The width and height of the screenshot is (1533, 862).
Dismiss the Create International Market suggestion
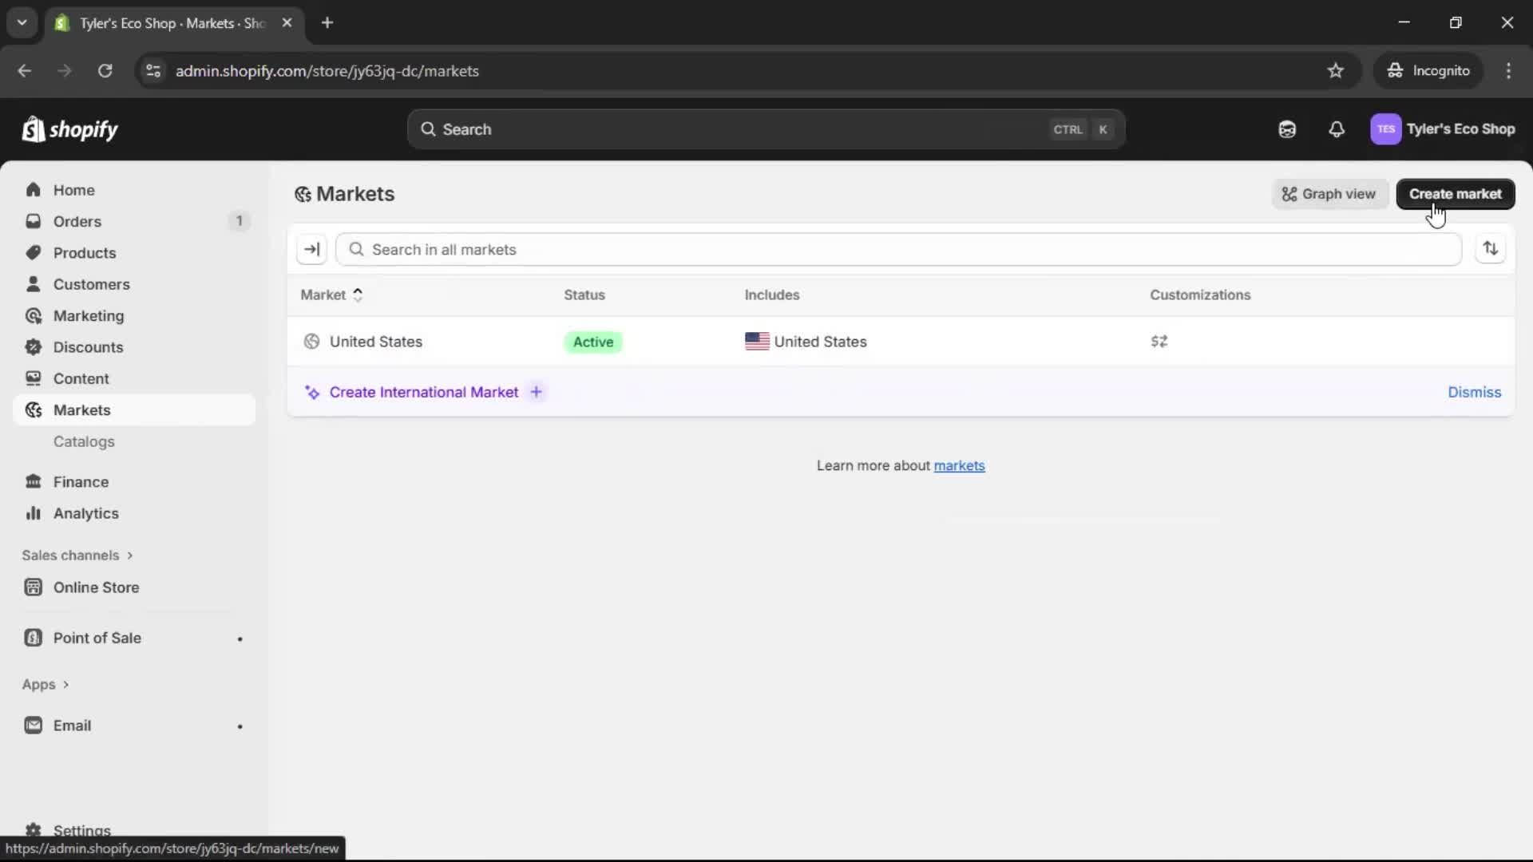pyautogui.click(x=1474, y=392)
